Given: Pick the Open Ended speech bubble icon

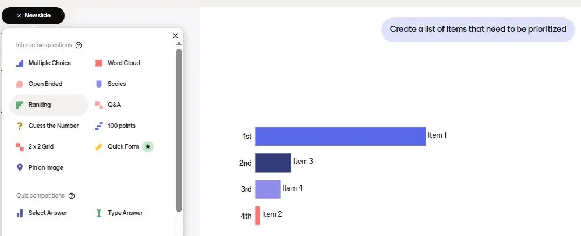Looking at the screenshot, I should (x=20, y=84).
